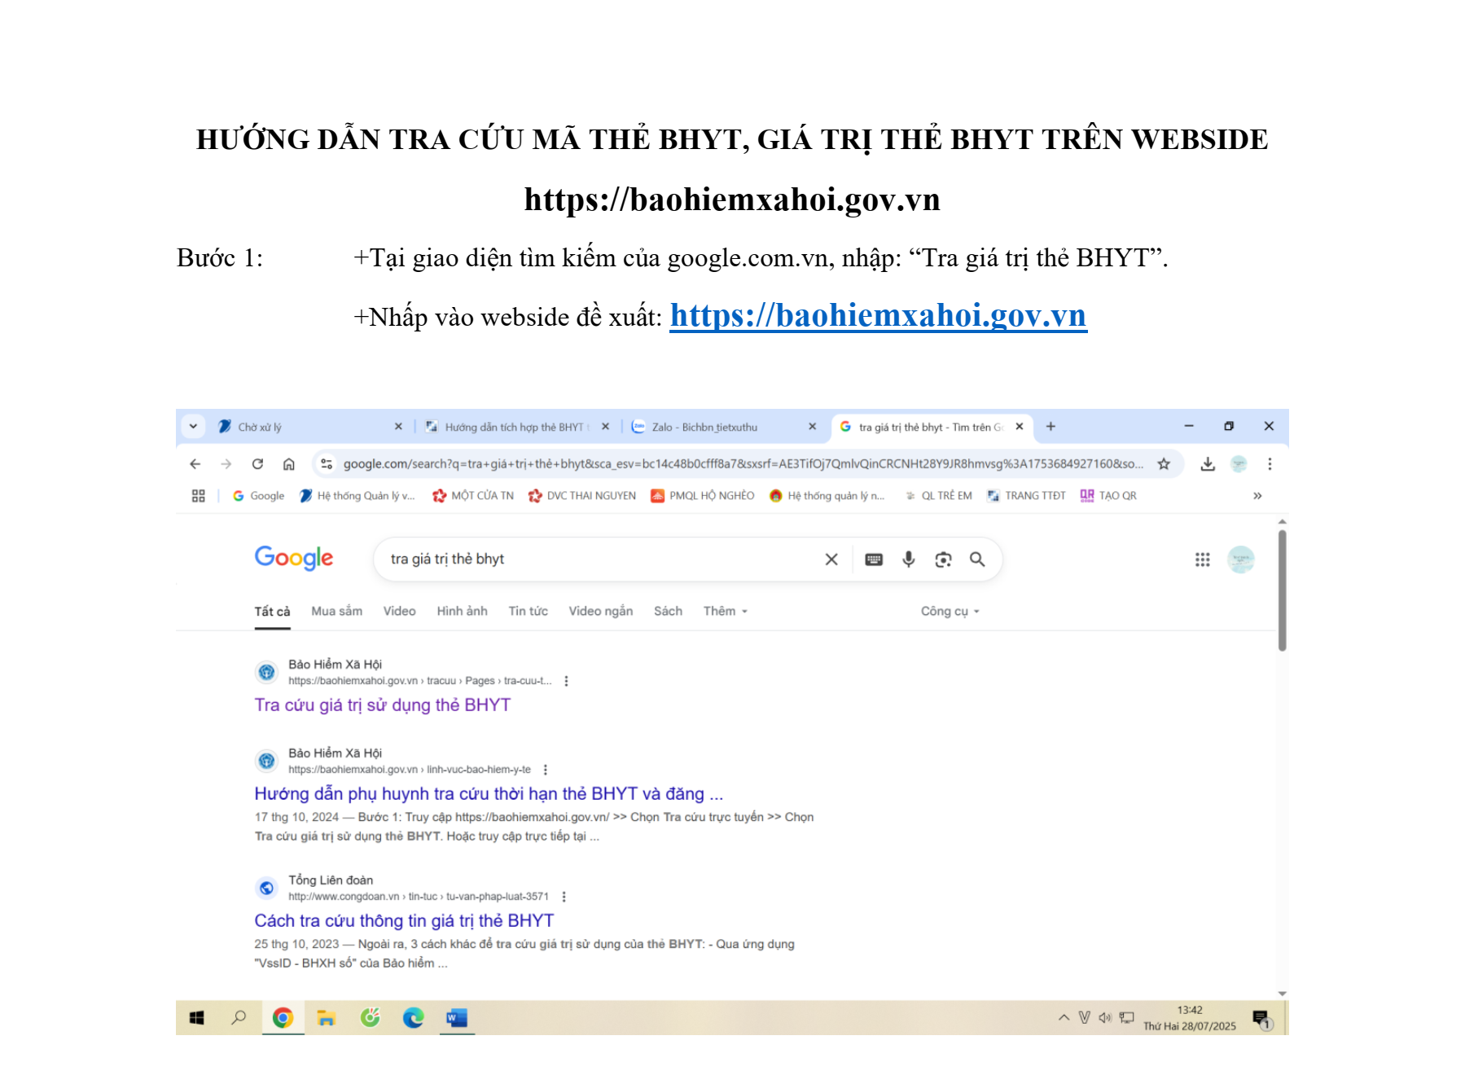This screenshot has width=1465, height=1084.
Task: Click the magnifying glass search button
Action: tap(977, 560)
